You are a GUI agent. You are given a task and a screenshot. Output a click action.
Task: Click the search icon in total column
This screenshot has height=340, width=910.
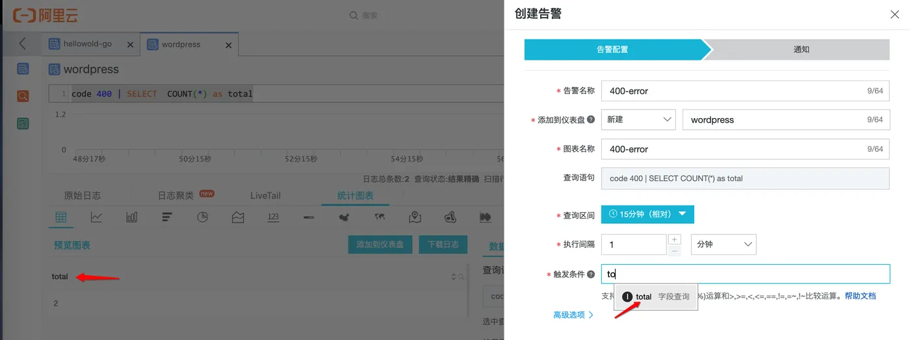(461, 277)
